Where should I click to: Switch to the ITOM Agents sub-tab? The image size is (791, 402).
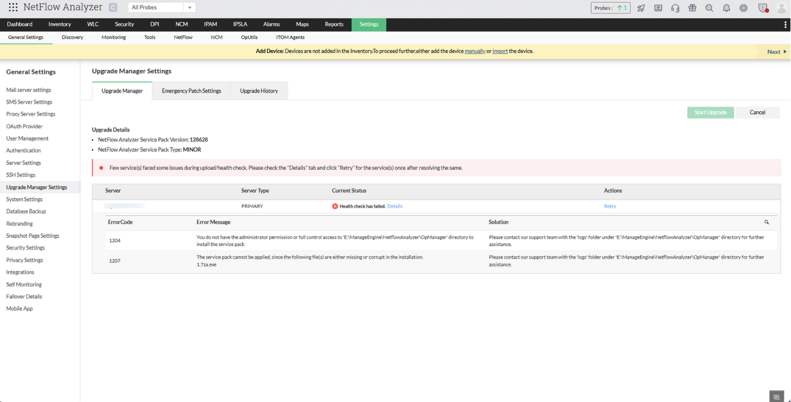click(x=290, y=37)
